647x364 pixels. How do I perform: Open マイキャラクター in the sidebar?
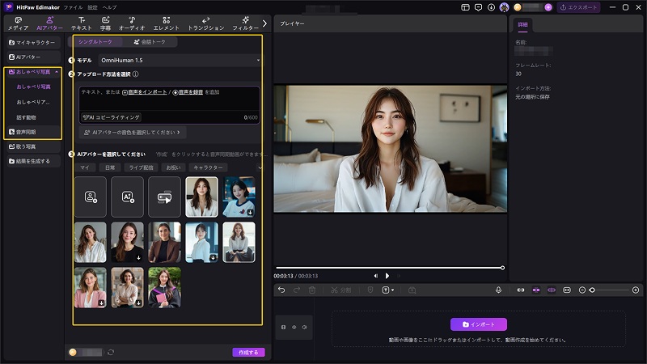pos(32,43)
